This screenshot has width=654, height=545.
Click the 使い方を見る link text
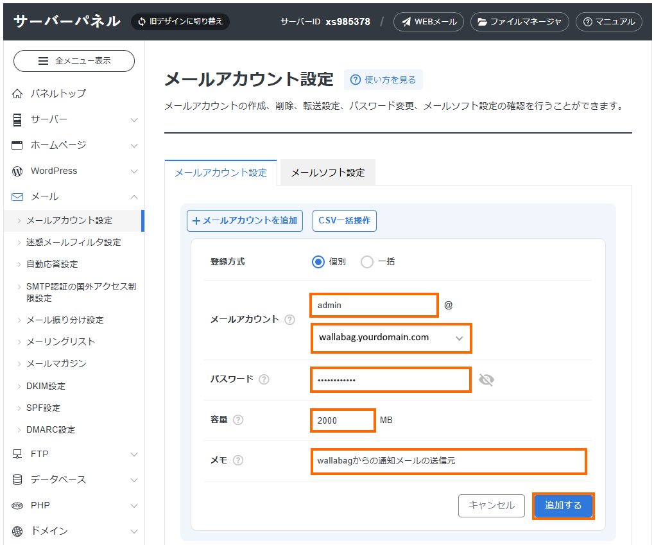tap(390, 80)
